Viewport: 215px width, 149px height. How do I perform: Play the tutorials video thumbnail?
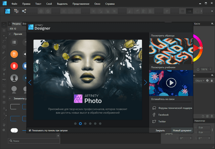(171, 83)
